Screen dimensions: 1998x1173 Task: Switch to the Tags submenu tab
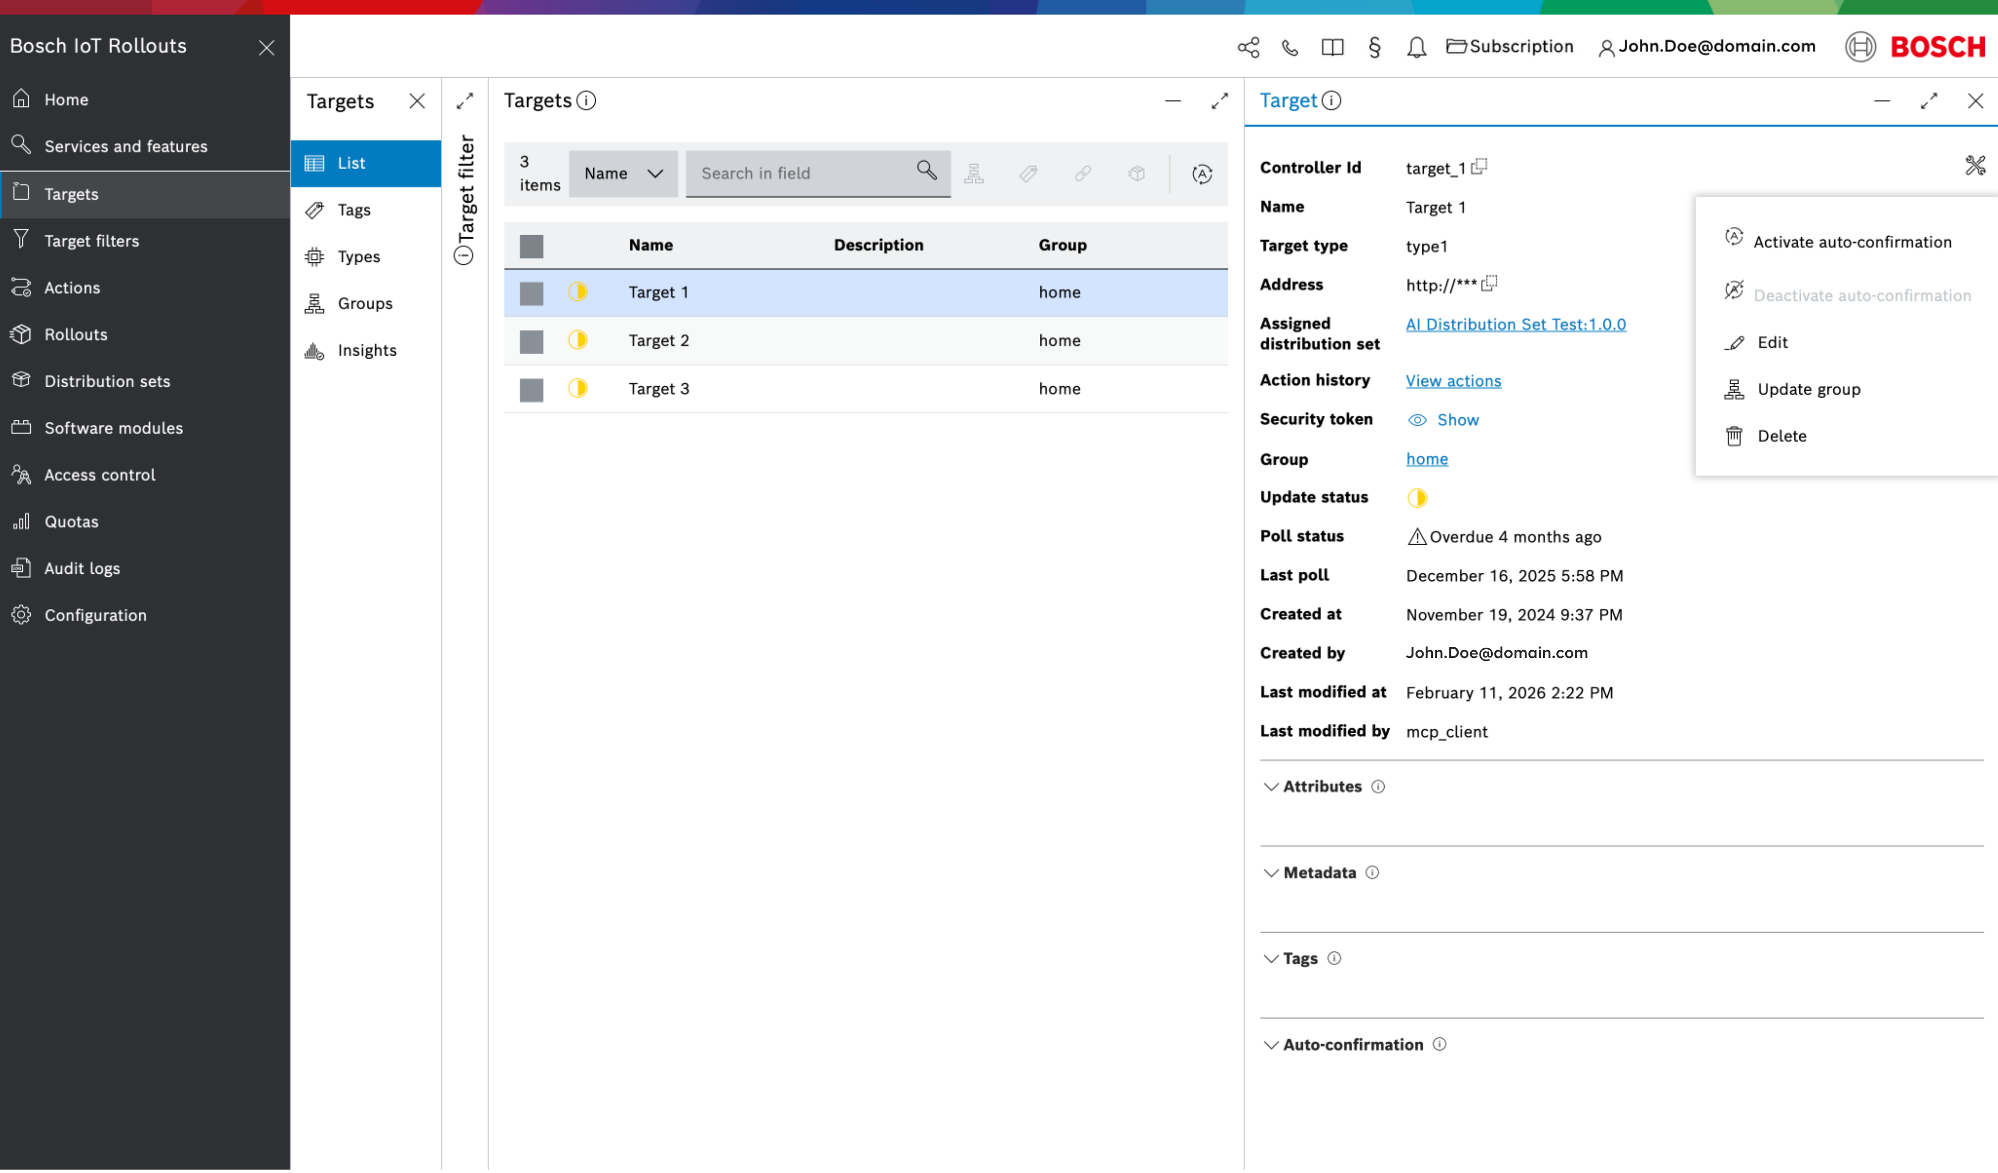(365, 210)
